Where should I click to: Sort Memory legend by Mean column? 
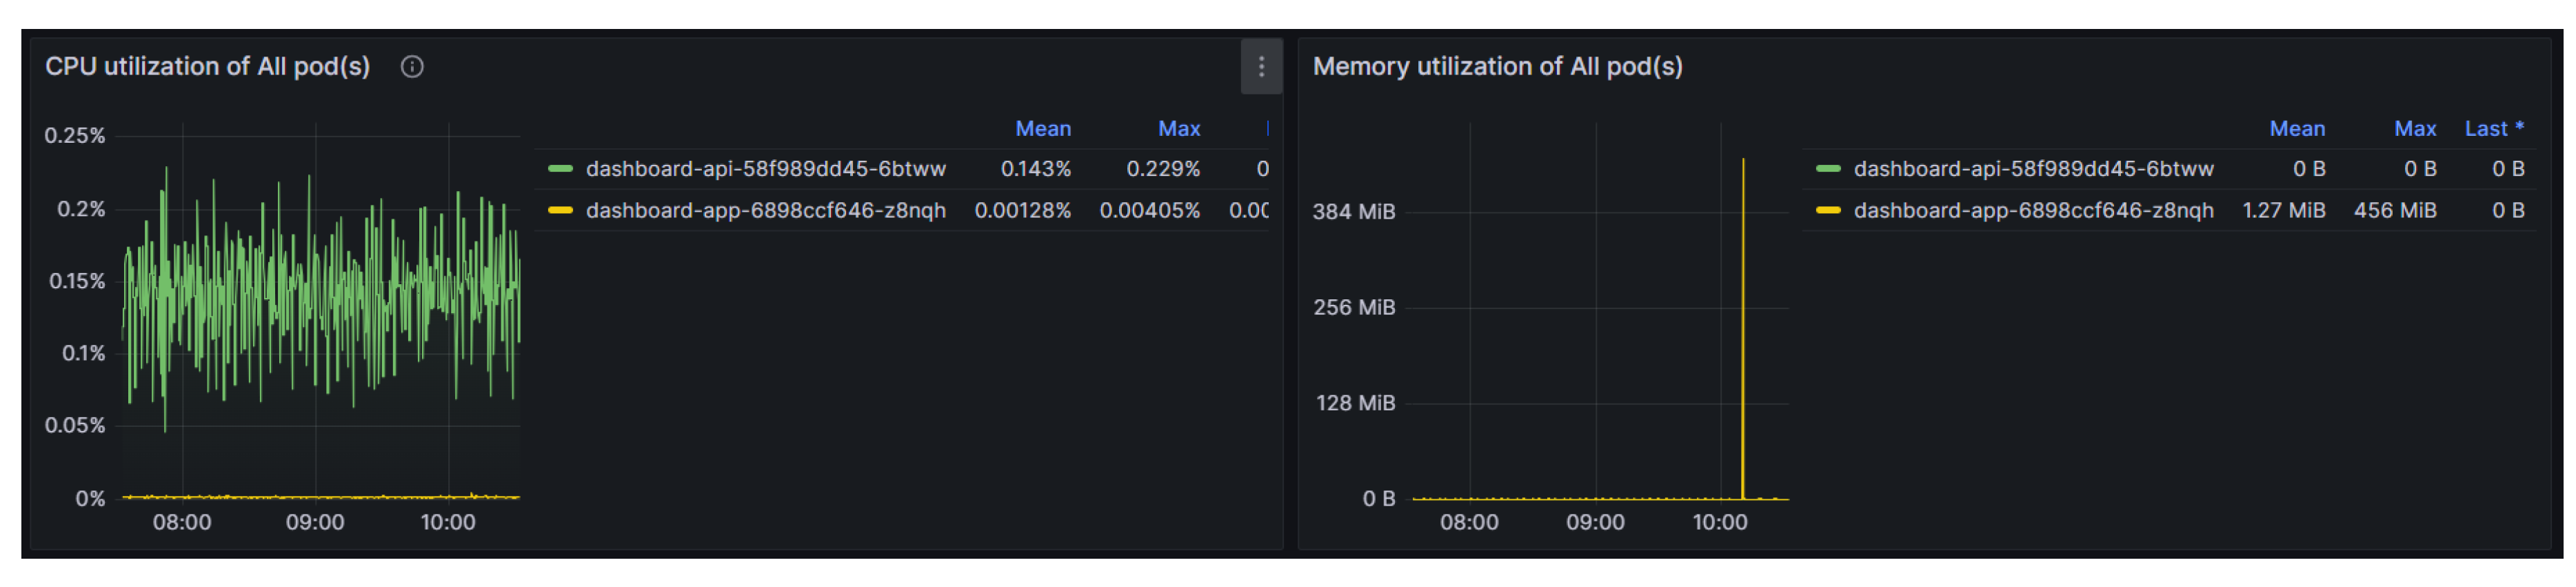pyautogui.click(x=2296, y=129)
